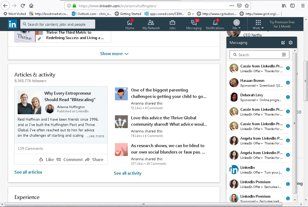Open Most Visited bookmarks folder
The image size is (308, 207).
[x=15, y=14]
